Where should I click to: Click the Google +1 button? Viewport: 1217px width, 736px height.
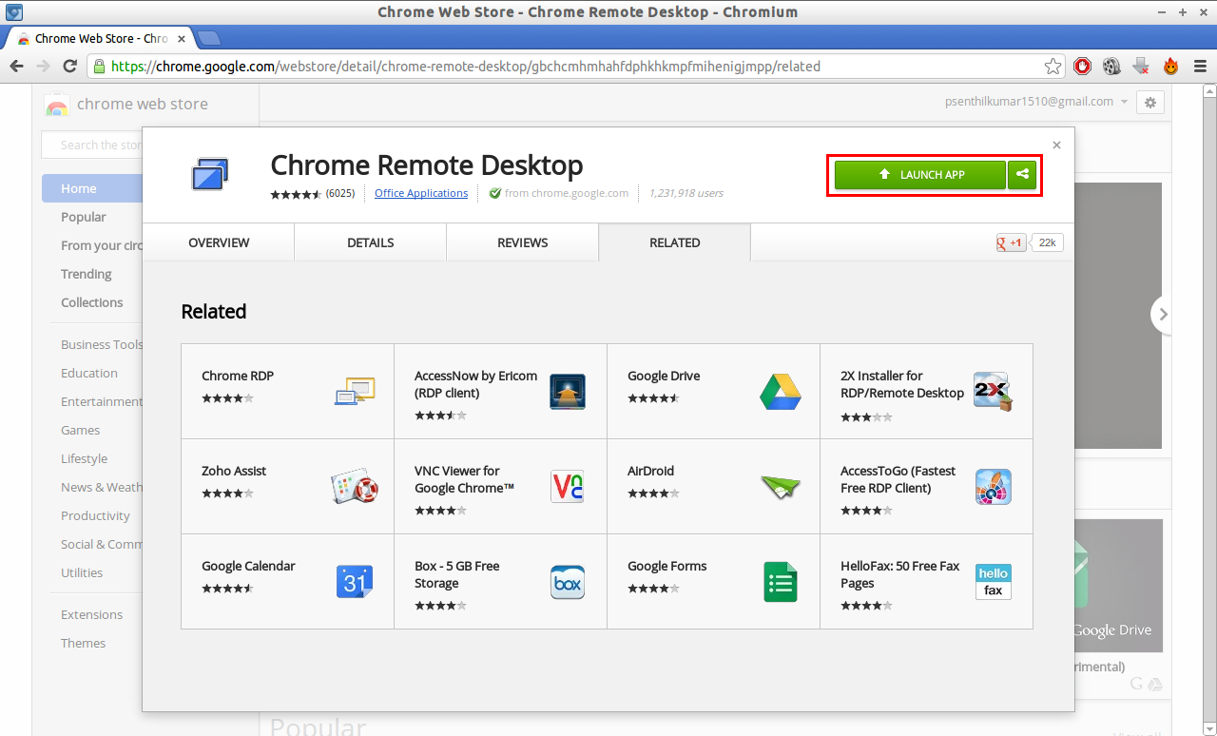coord(1011,242)
